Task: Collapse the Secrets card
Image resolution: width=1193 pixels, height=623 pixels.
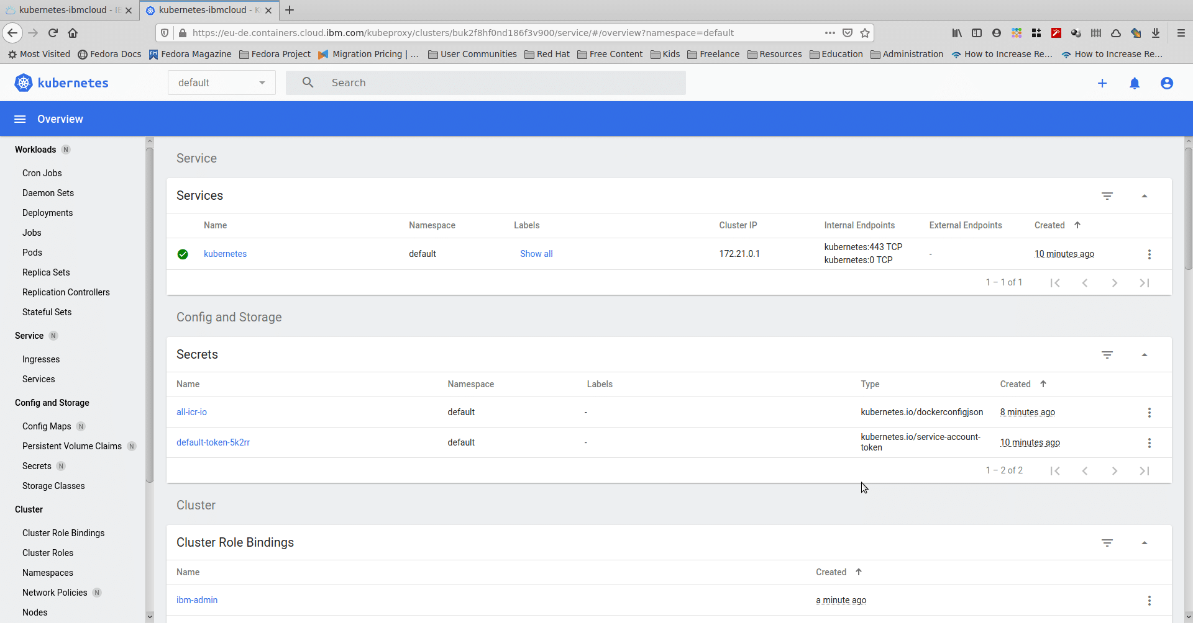Action: (1145, 355)
